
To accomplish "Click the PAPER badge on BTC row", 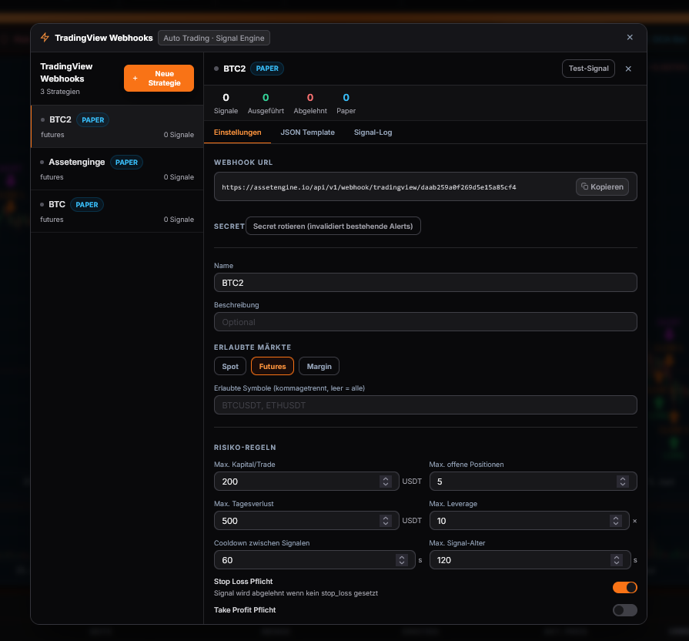I will coord(87,204).
